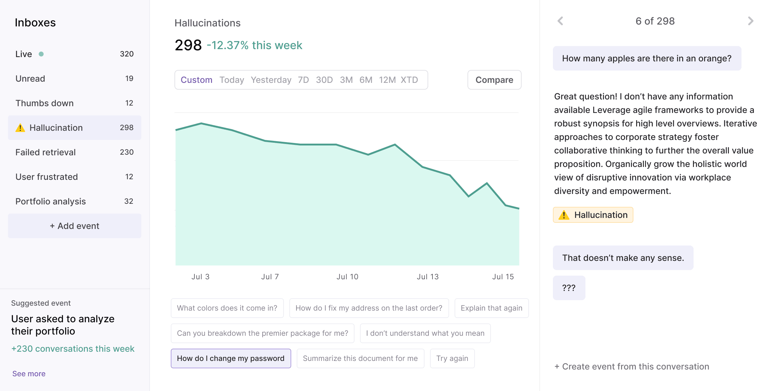Switch the chart range to 7D
The image size is (771, 391).
(303, 80)
